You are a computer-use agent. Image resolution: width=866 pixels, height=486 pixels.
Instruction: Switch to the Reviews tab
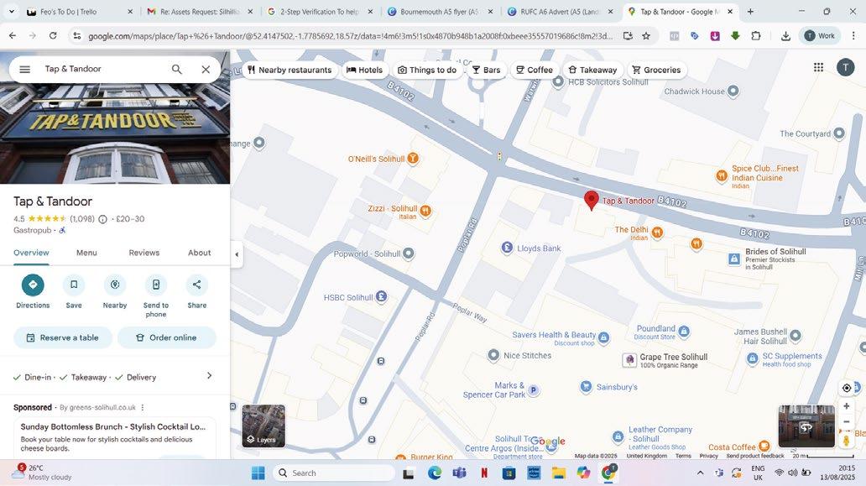tap(144, 253)
